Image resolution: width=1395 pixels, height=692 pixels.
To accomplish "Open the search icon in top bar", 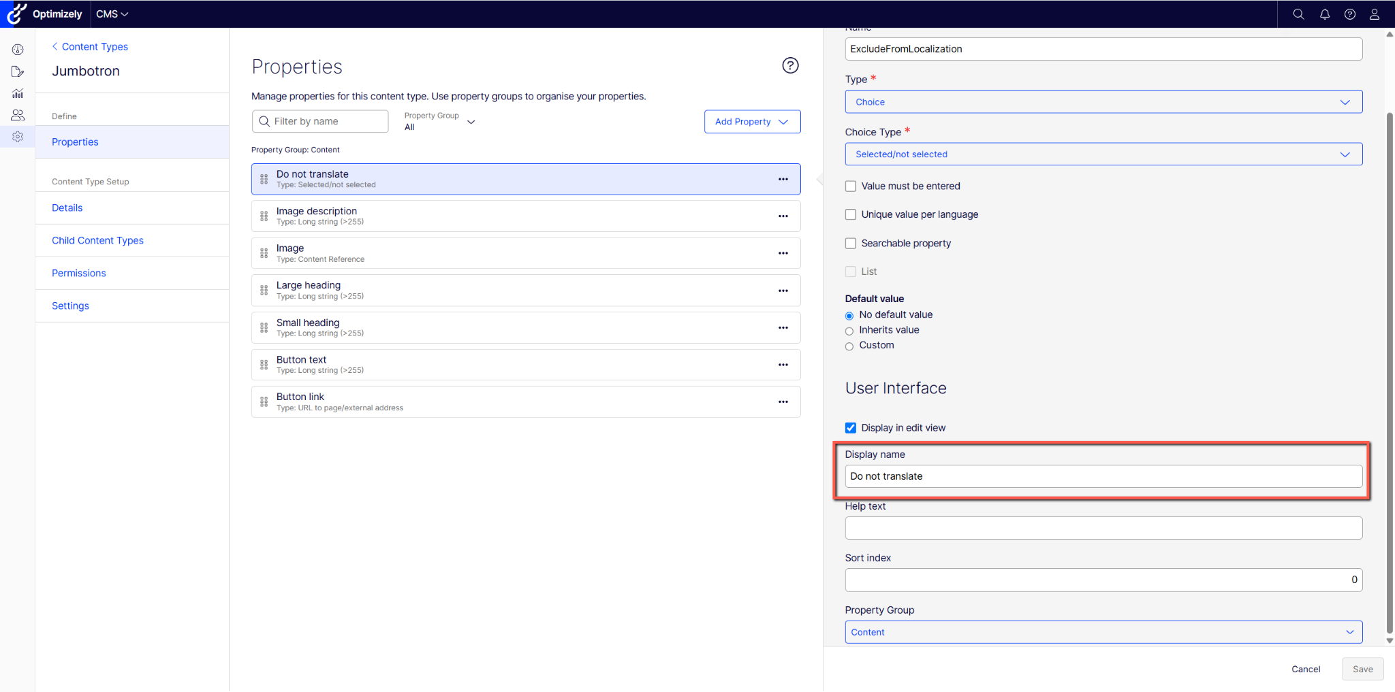I will (x=1298, y=14).
